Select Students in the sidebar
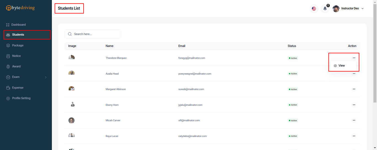The height and width of the screenshot is (150, 377). (x=27, y=35)
